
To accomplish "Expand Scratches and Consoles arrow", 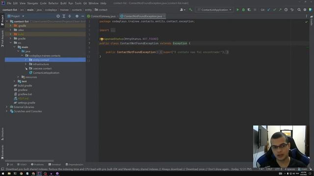I will click(x=6, y=111).
